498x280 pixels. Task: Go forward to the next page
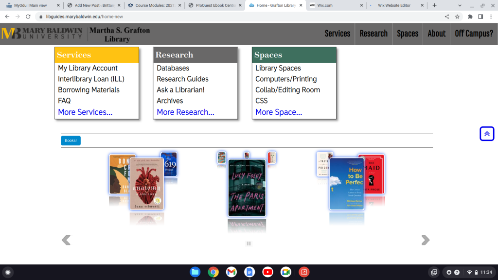pos(18,17)
